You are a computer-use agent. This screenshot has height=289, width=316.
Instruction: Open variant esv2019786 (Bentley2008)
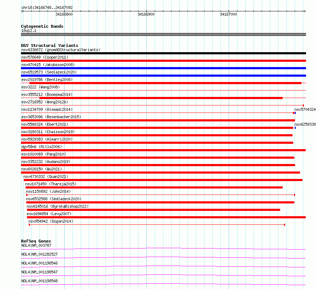pyautogui.click(x=47, y=80)
